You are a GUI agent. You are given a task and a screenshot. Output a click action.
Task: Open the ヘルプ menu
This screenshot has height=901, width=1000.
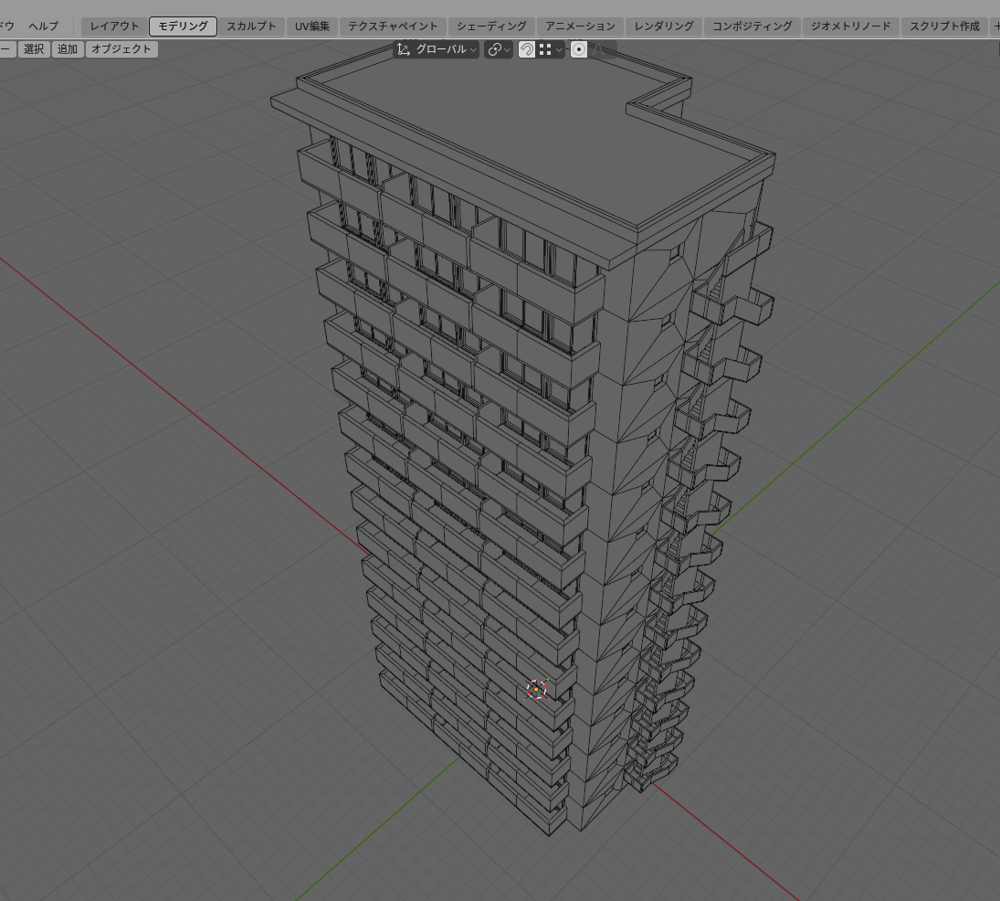tap(43, 26)
